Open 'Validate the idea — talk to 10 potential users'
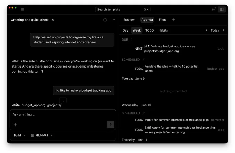The image size is (235, 153). pyautogui.click(x=172, y=69)
